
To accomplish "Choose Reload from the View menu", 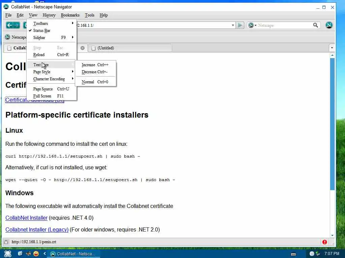I will (x=52, y=55).
